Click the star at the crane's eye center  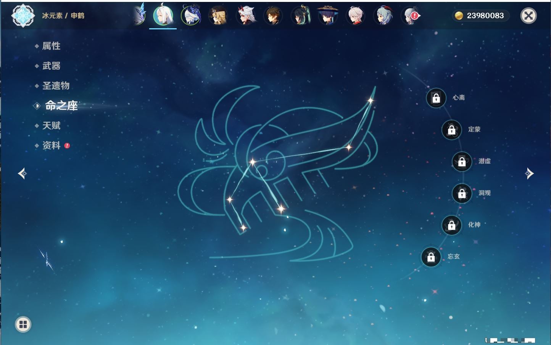tap(252, 162)
